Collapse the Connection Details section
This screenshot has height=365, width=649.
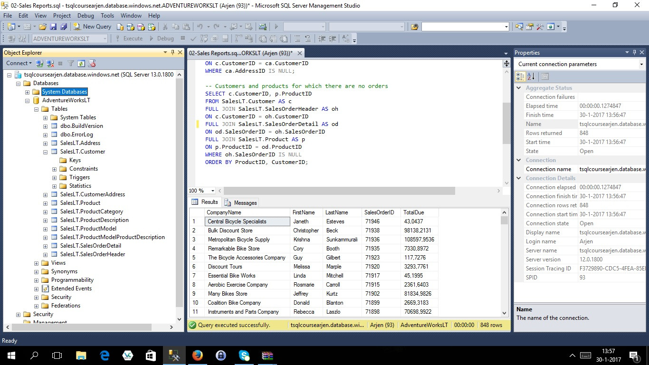519,178
